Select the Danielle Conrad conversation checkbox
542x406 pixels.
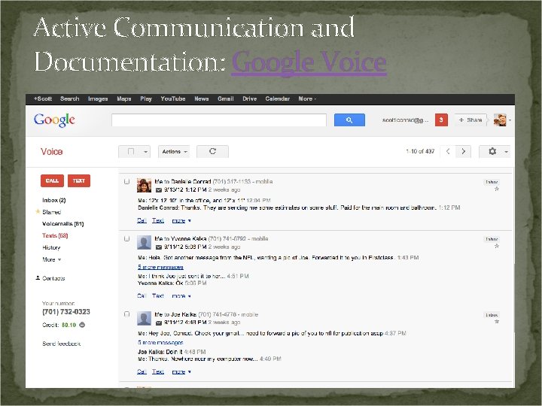[127, 181]
